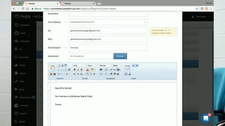225x126 pixels.
Task: Click the new tab button in Chrome
Action: [99, 4]
